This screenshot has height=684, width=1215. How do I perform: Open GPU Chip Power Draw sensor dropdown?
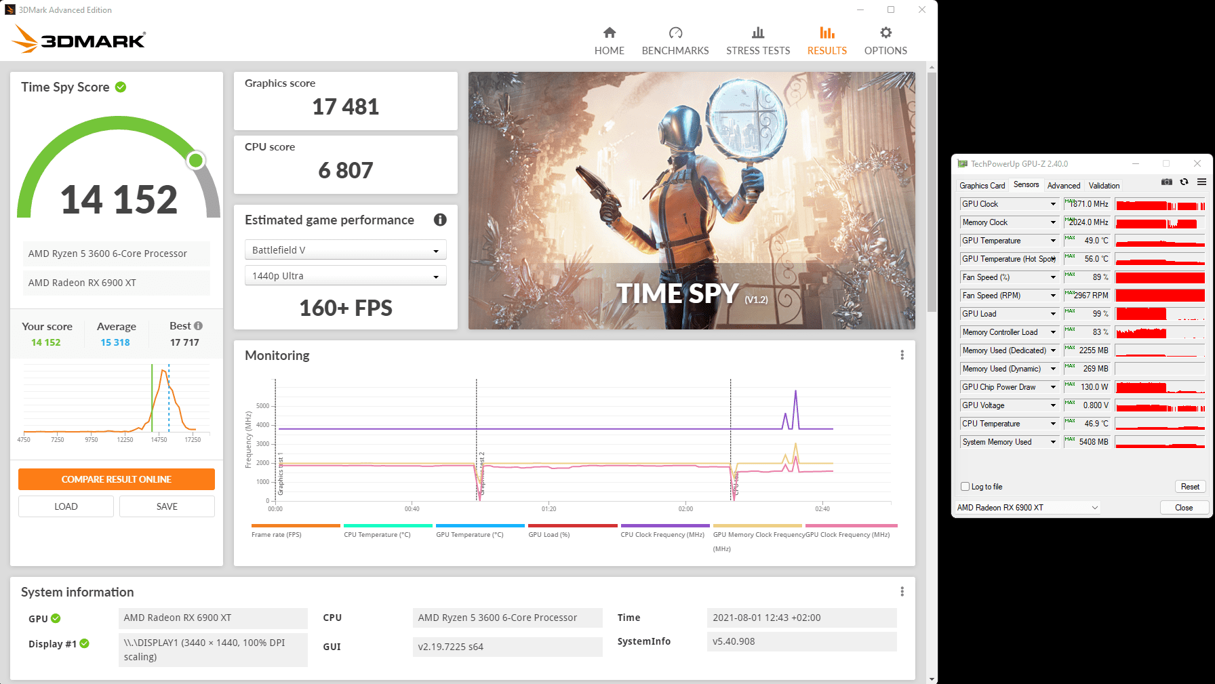(1009, 387)
